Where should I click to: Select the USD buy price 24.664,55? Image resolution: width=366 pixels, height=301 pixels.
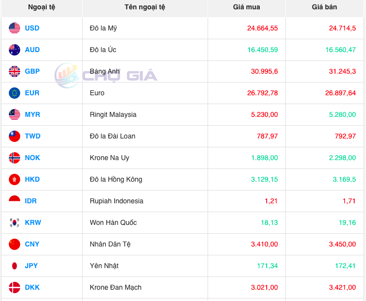262,28
